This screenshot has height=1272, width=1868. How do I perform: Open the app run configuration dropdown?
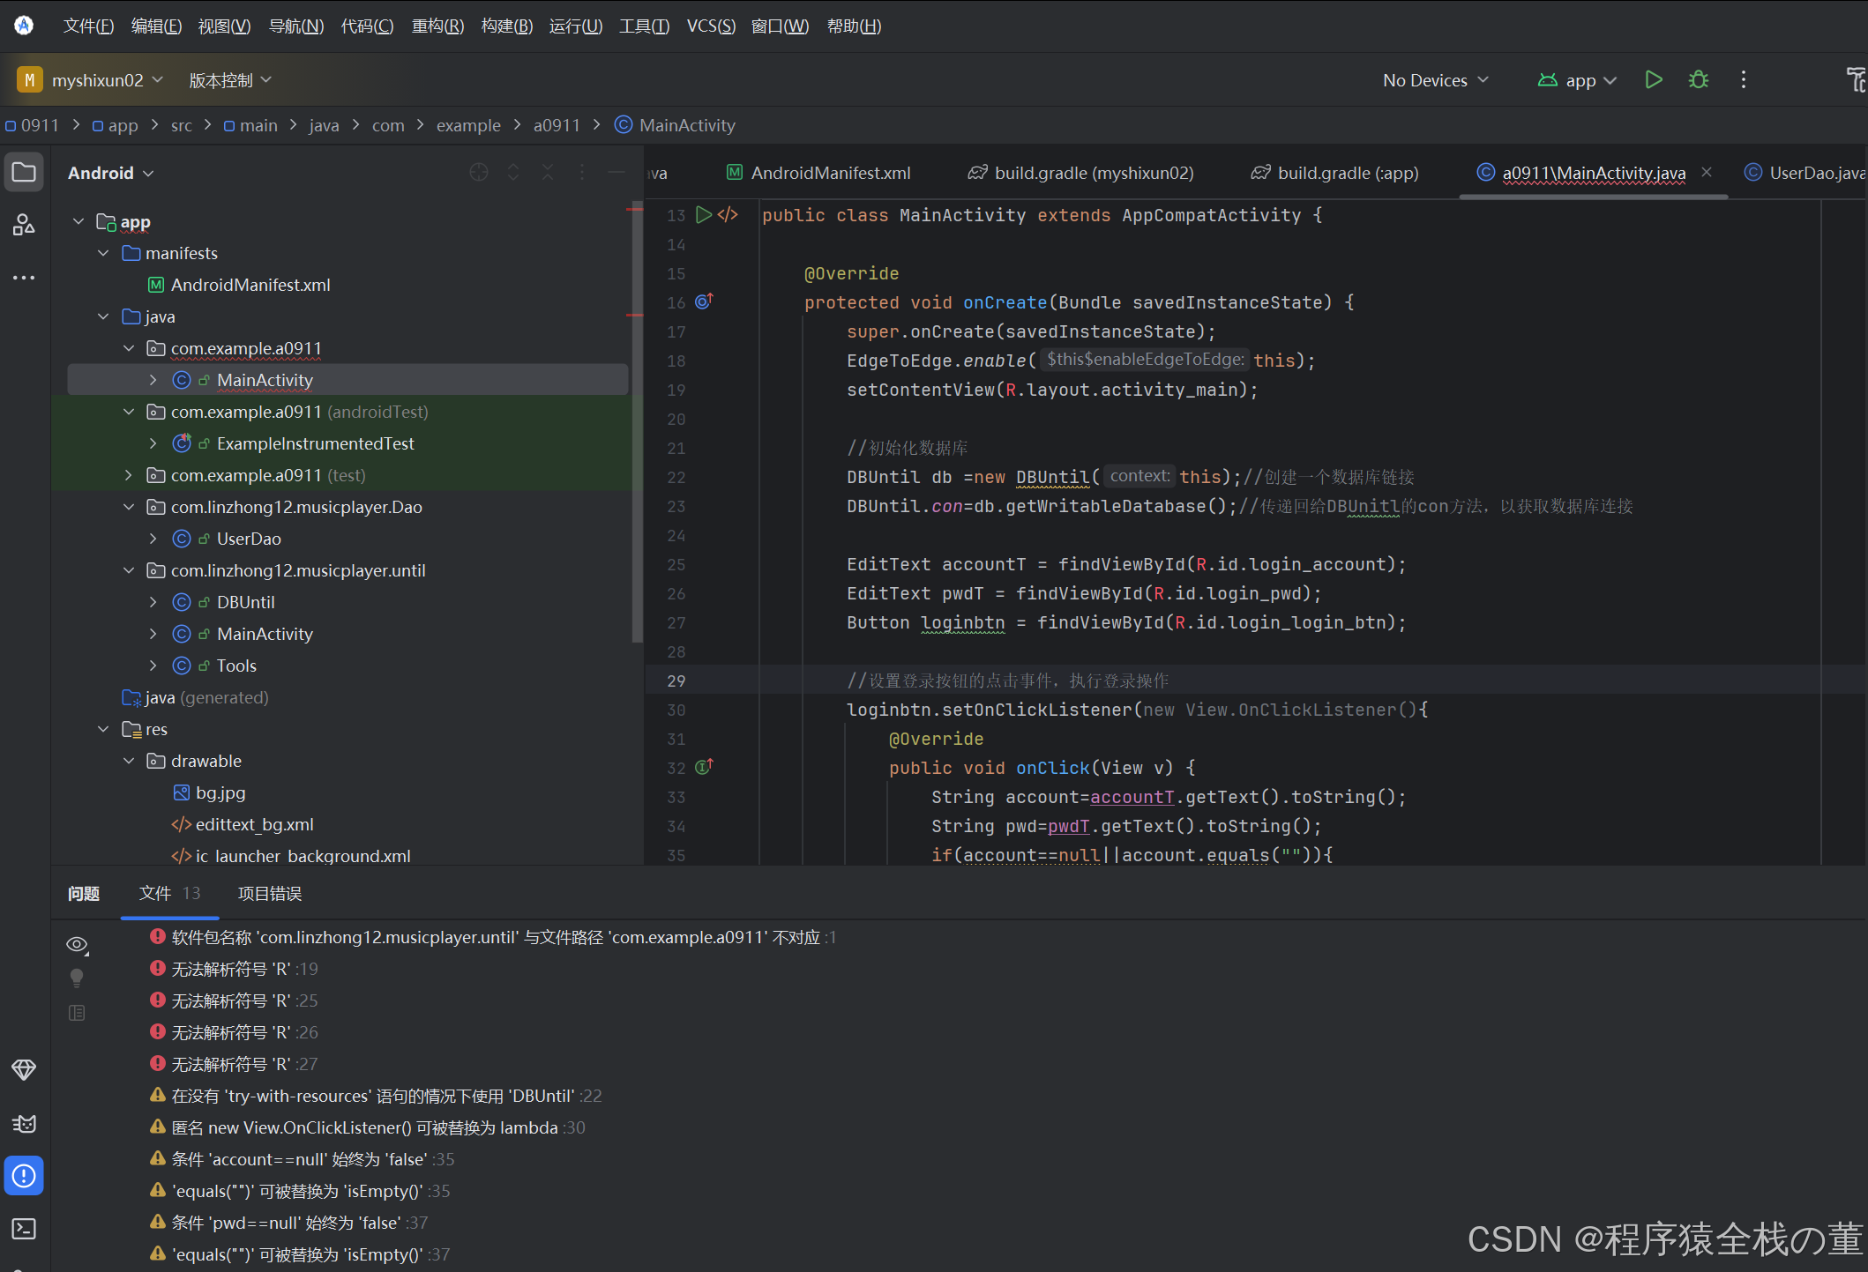(1579, 79)
